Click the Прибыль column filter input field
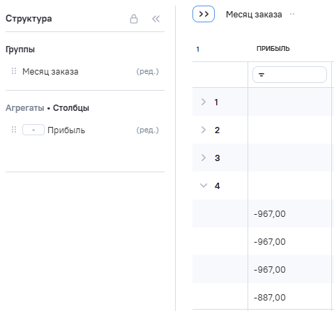 click(289, 75)
